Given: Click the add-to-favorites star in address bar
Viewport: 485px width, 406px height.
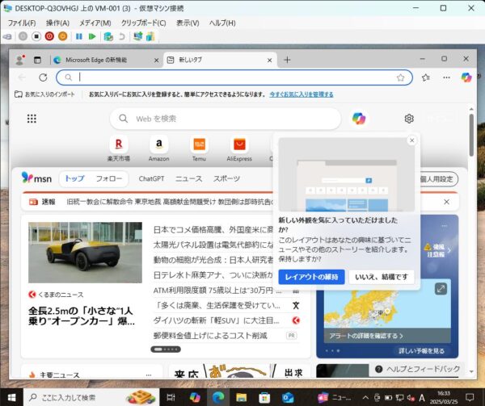Looking at the screenshot, I should click(401, 77).
